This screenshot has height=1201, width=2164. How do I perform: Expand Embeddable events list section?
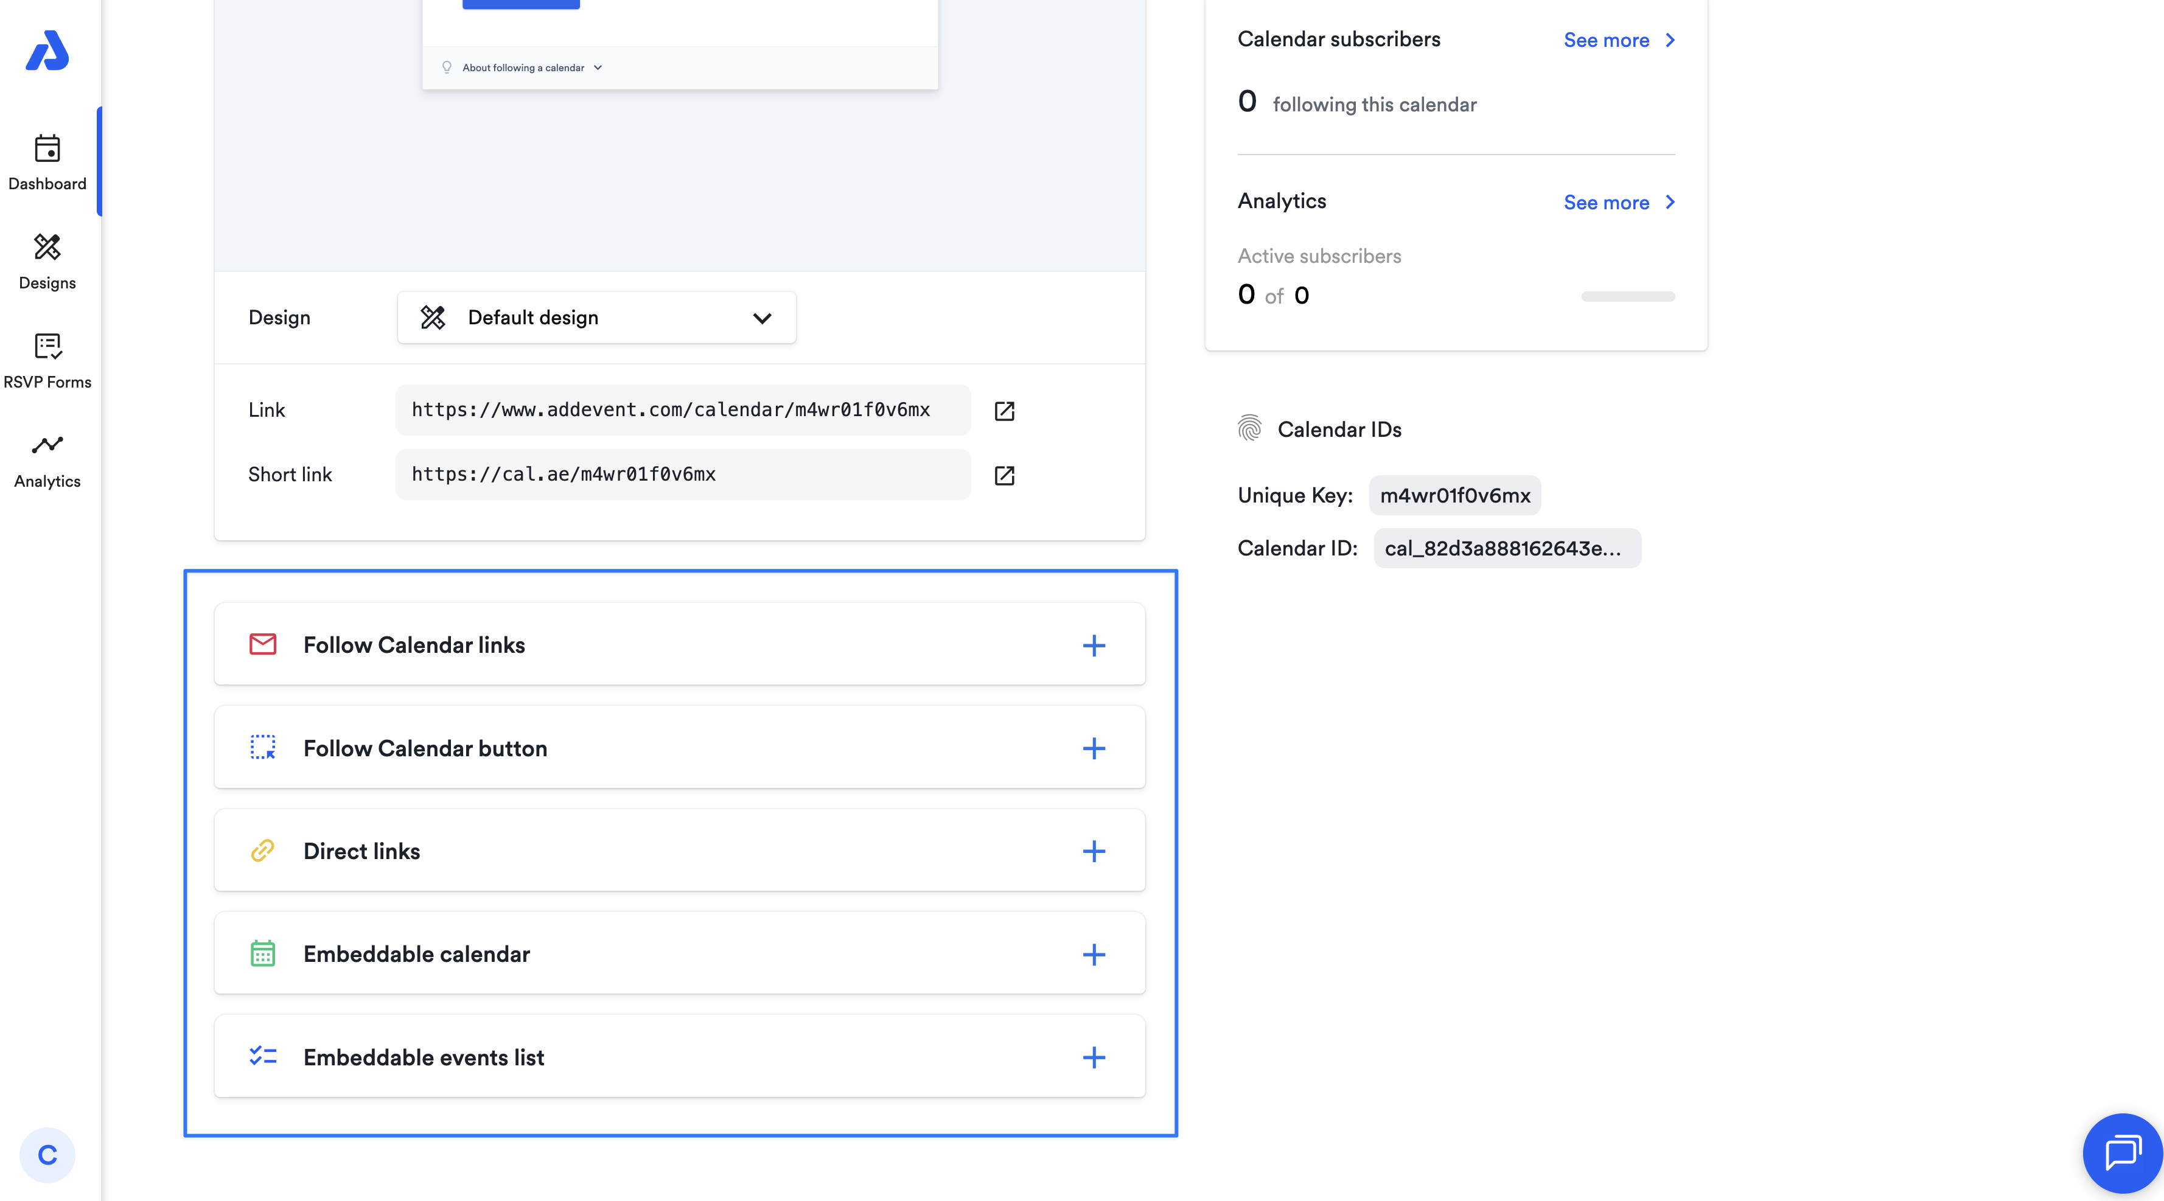pyautogui.click(x=1093, y=1057)
